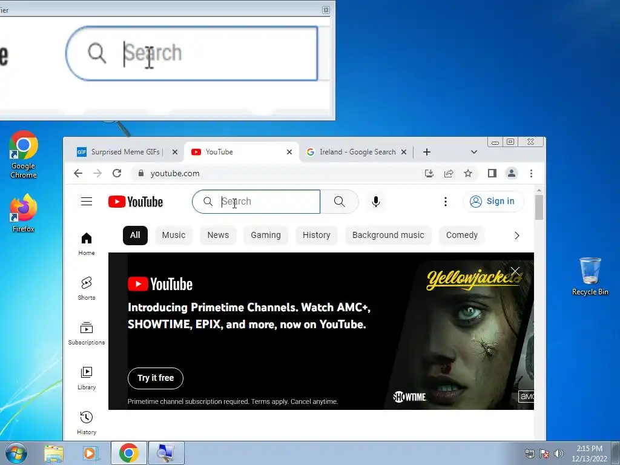Open Chrome profile avatar menu
The width and height of the screenshot is (620, 465).
coord(511,173)
